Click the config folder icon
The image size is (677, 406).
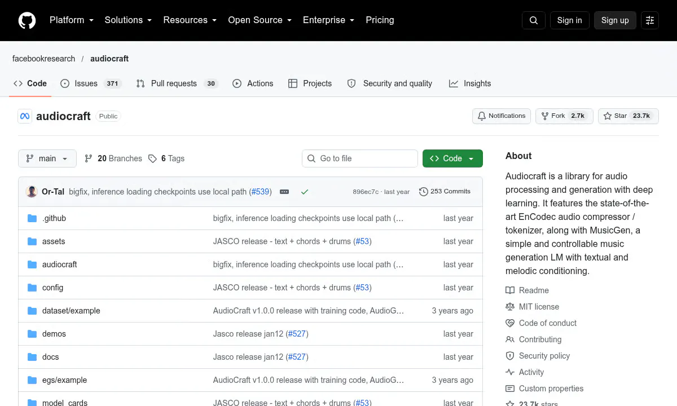click(32, 288)
